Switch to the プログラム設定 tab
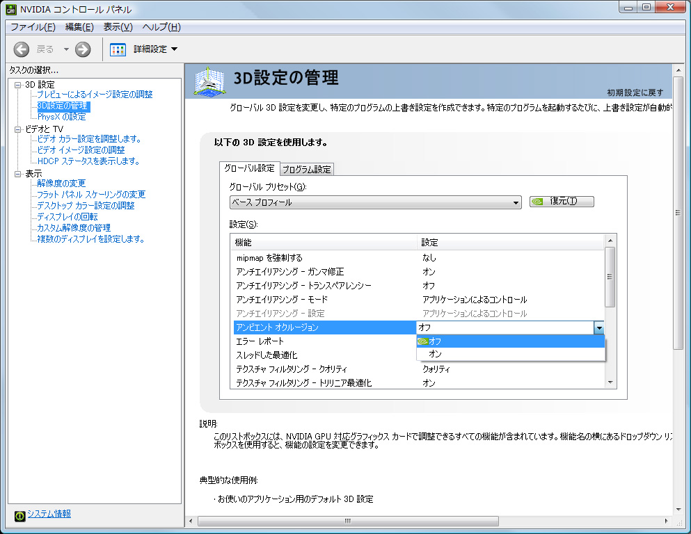The height and width of the screenshot is (534, 691). (x=307, y=169)
